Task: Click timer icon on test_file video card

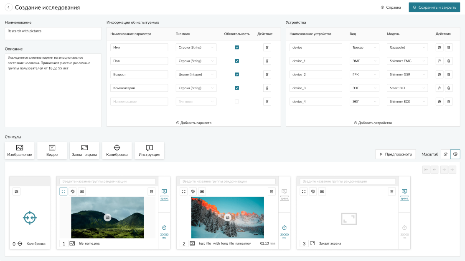Action: pyautogui.click(x=284, y=228)
